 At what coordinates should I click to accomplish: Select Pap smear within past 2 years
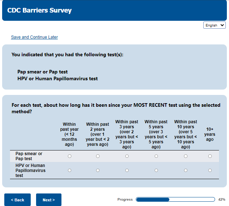98,156
